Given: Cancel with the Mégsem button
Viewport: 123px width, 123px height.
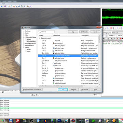Looking at the screenshot, I should (x=73, y=90).
